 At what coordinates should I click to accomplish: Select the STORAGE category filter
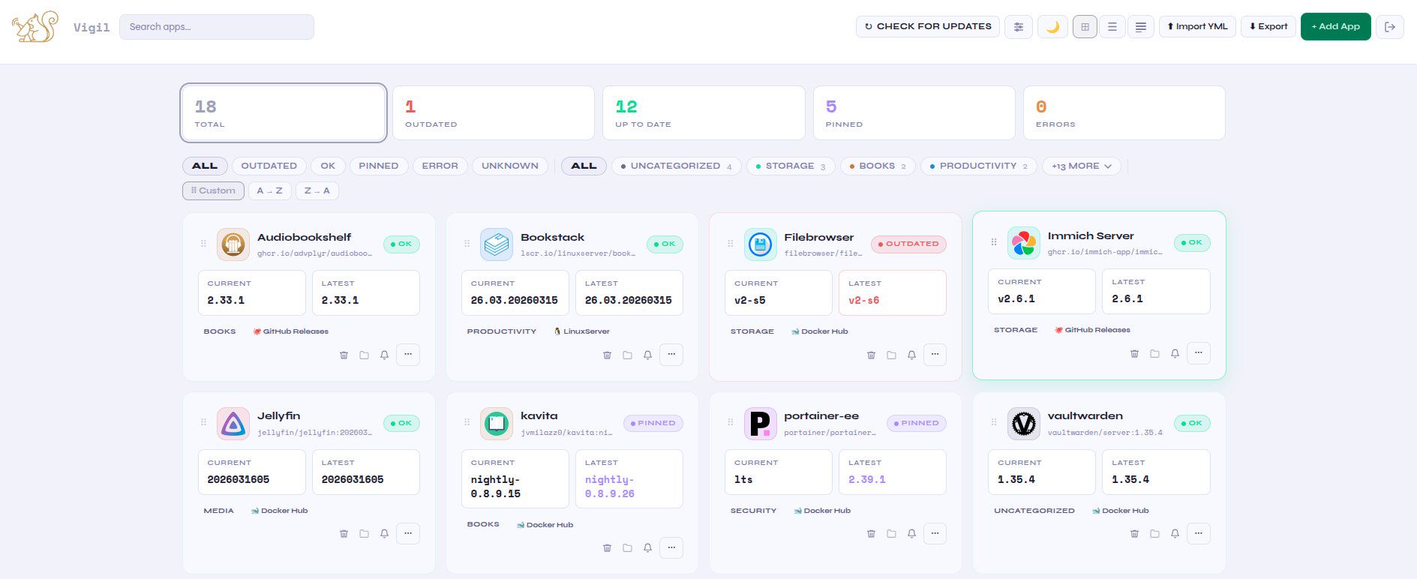790,166
